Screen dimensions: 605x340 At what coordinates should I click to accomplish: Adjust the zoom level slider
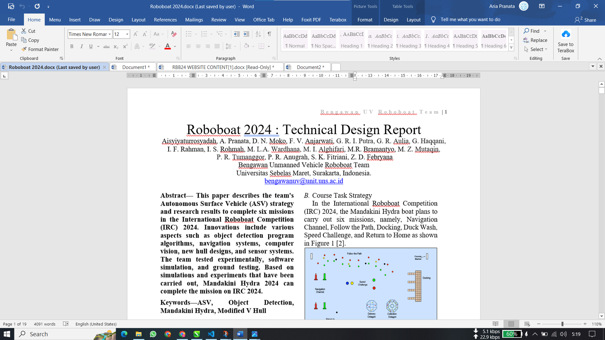click(562, 324)
